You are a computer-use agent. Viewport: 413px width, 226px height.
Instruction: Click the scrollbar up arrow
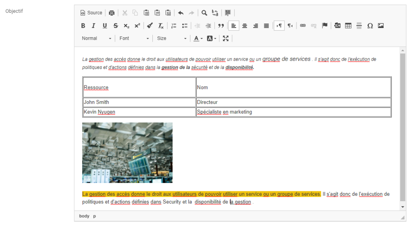click(x=403, y=50)
